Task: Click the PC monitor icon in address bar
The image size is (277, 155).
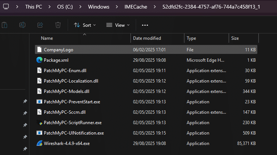Action: pyautogui.click(x=6, y=7)
